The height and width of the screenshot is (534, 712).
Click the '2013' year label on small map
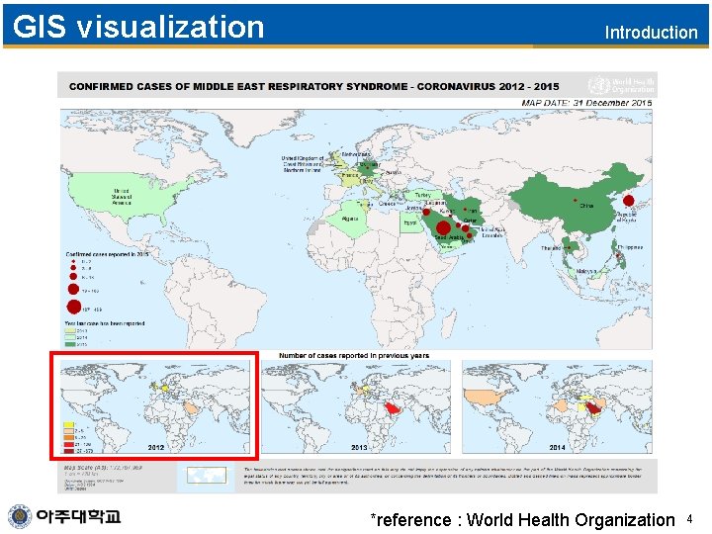359,447
